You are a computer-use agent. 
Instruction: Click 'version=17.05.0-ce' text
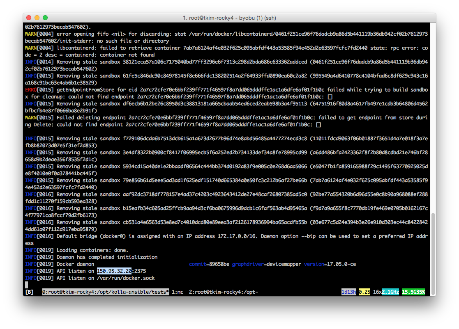(x=330, y=264)
